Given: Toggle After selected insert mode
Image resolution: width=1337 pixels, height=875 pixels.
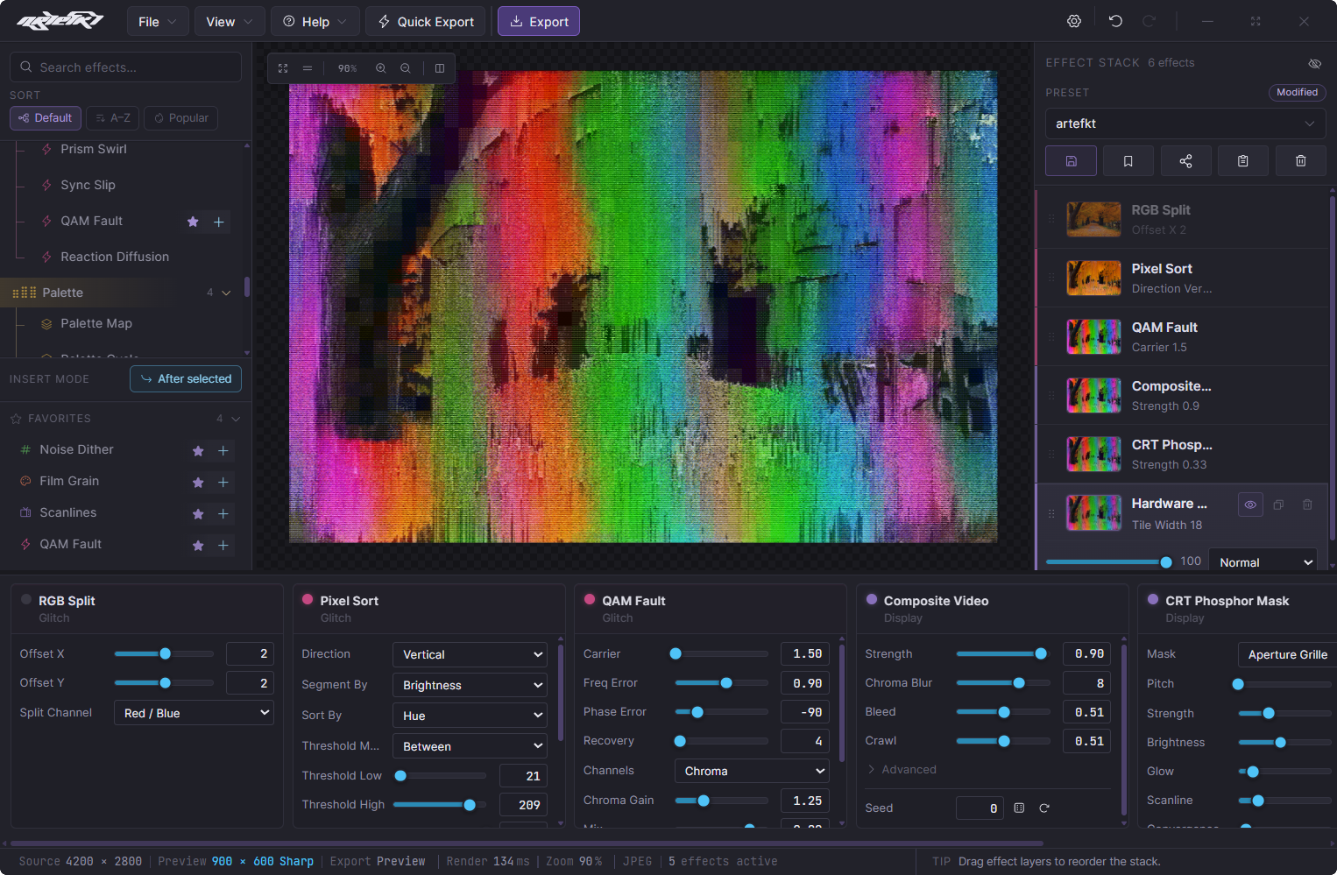Looking at the screenshot, I should [x=186, y=379].
